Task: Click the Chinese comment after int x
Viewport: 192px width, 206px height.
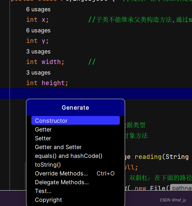Action: (140, 20)
